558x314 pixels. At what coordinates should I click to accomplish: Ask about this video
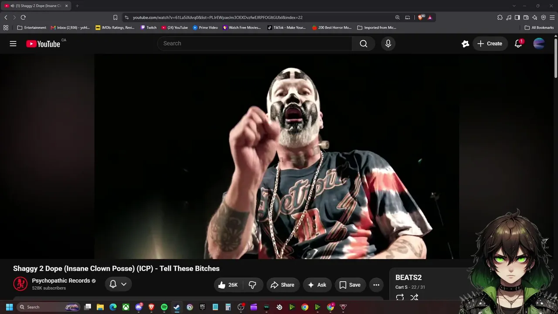coord(317,285)
